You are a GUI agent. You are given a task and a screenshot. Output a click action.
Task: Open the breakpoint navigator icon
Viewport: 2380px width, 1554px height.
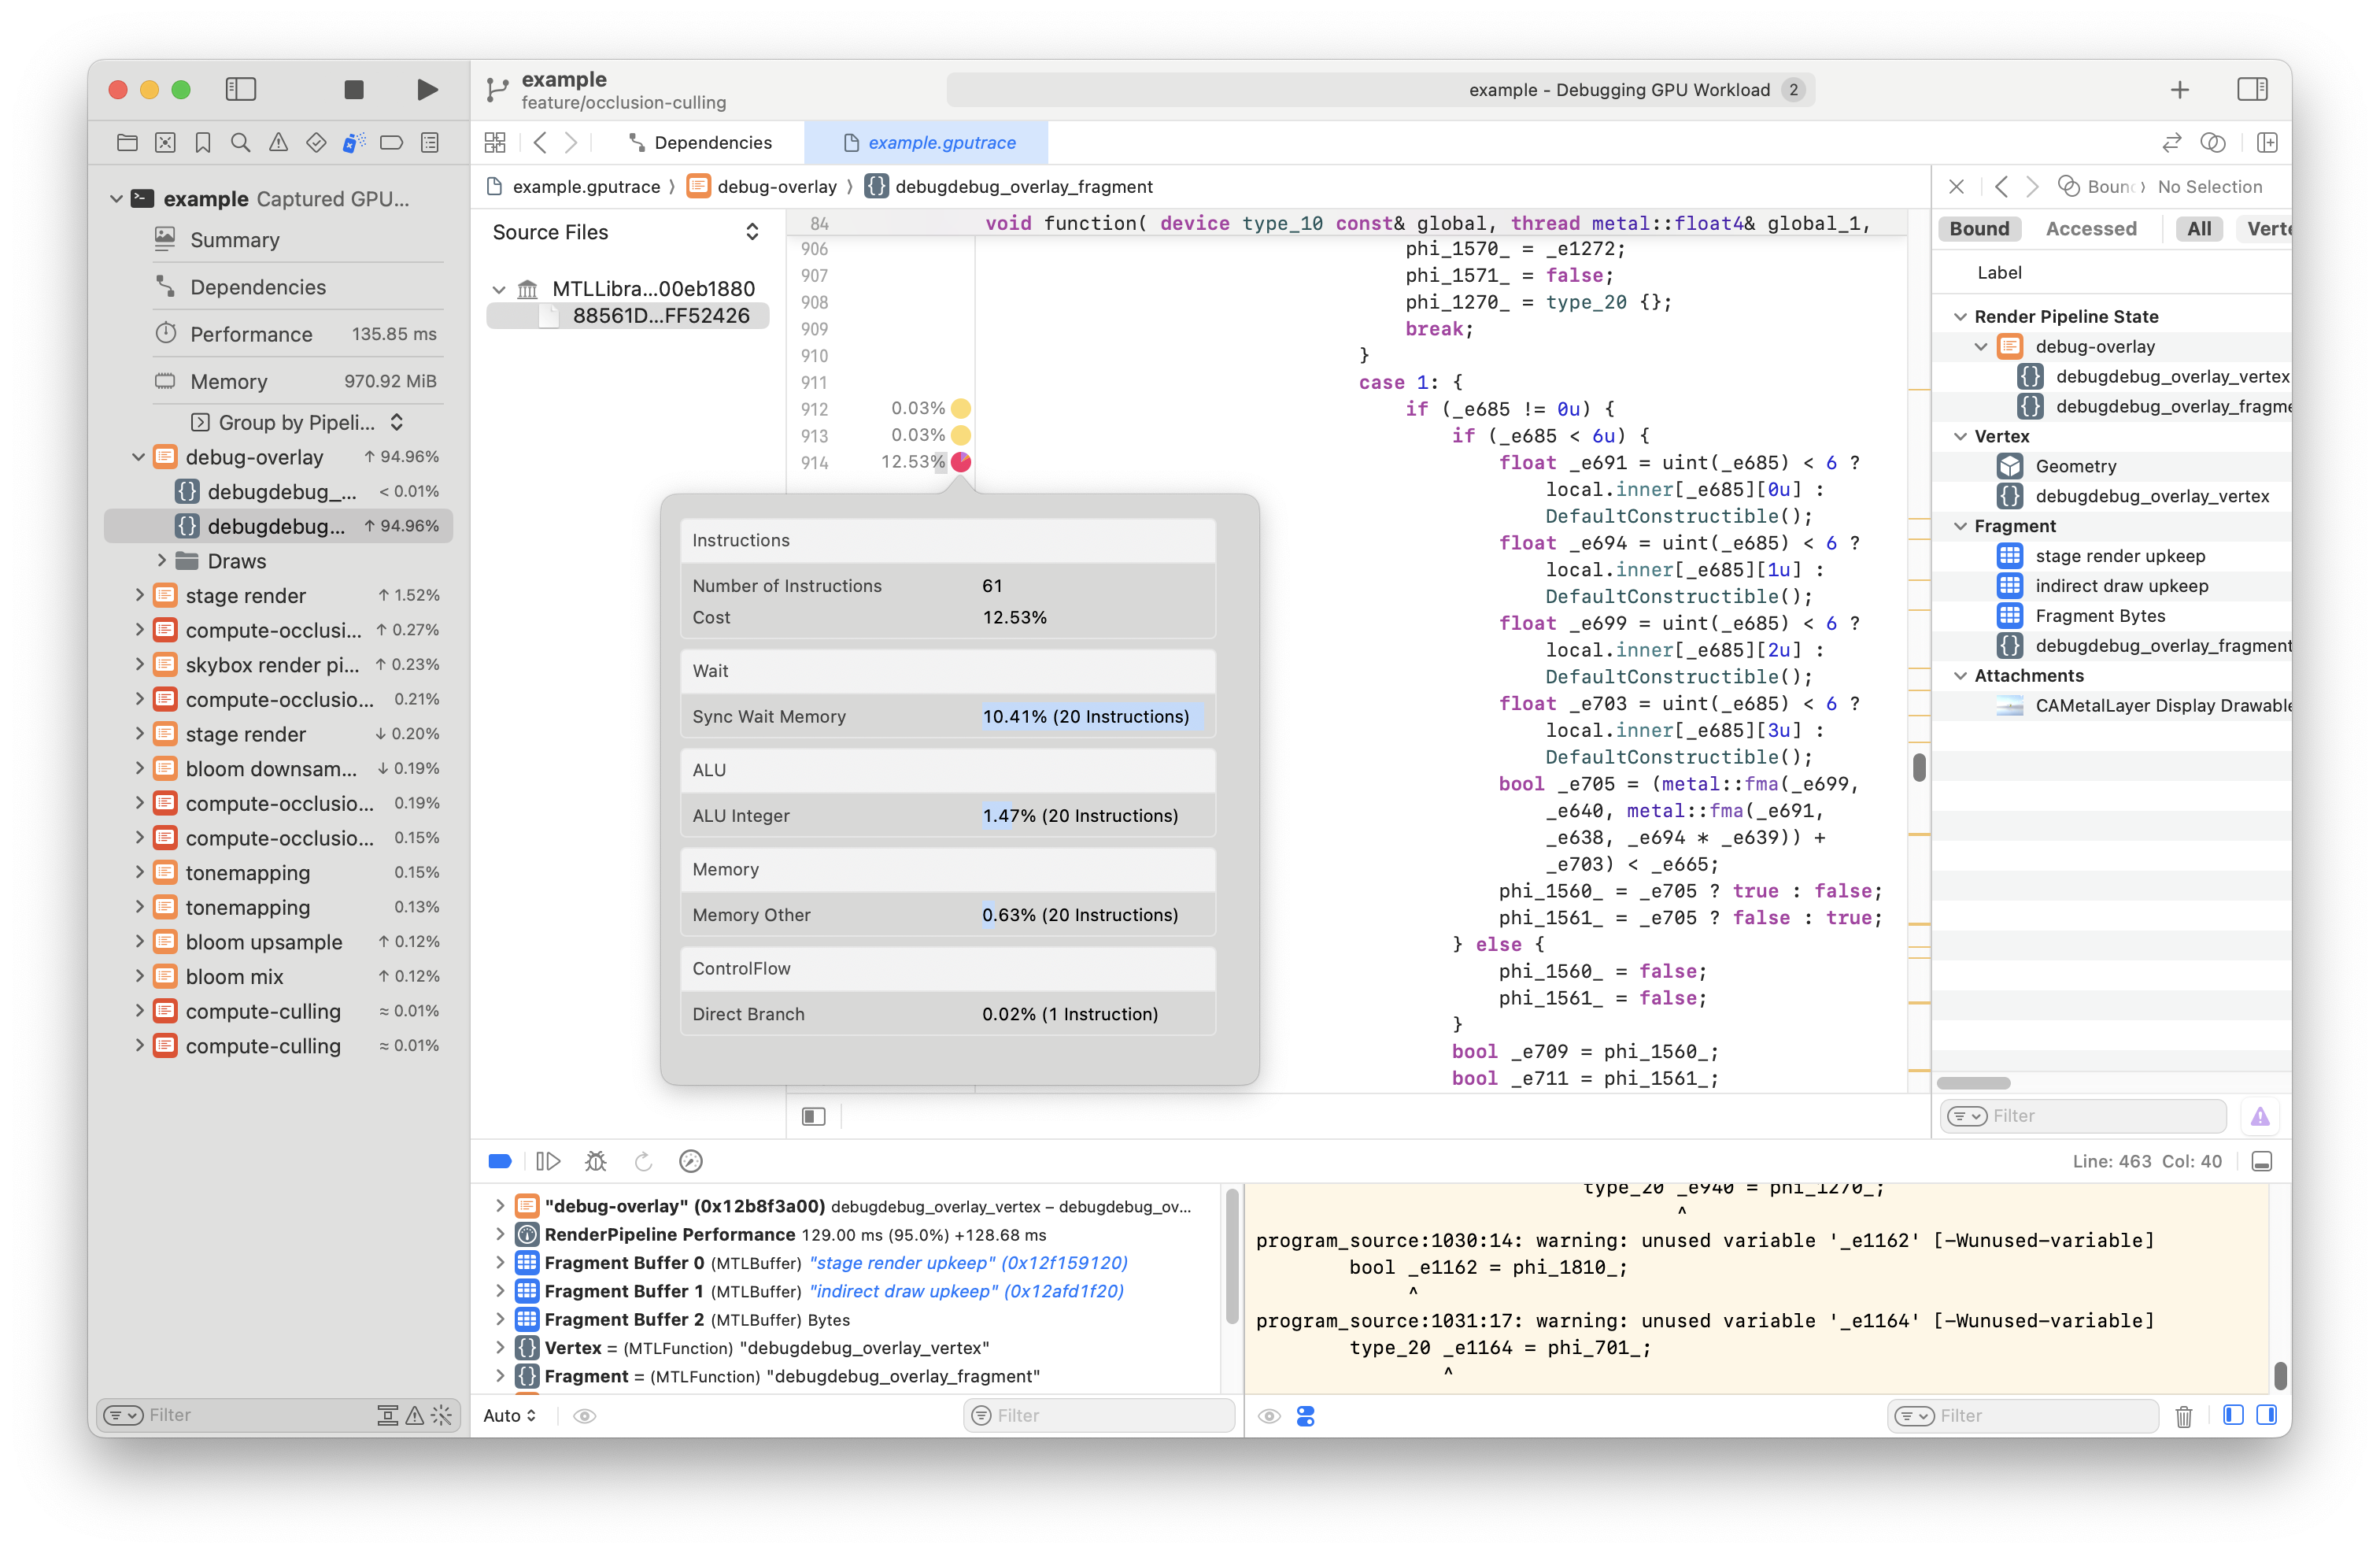pyautogui.click(x=392, y=143)
